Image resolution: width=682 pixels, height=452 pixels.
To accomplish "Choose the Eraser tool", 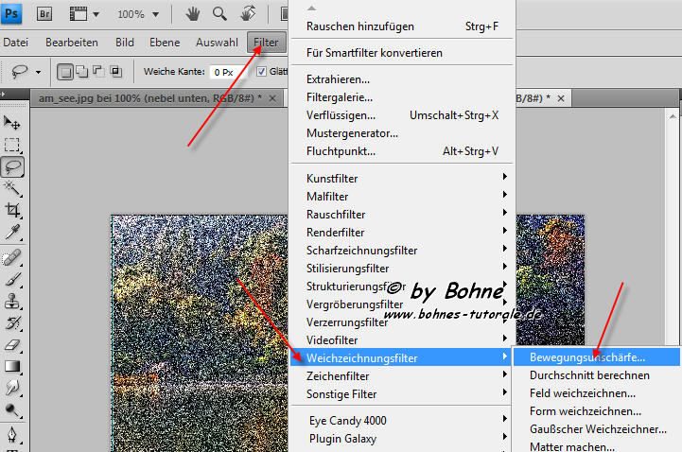I will click(13, 345).
